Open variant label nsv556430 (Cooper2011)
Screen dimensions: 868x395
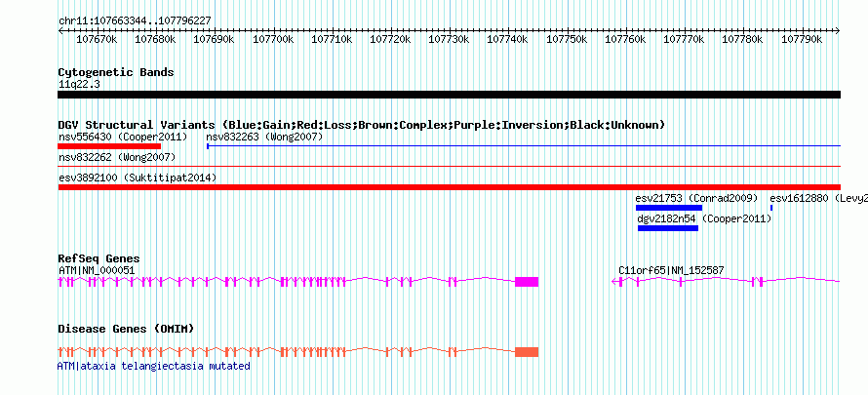click(123, 137)
